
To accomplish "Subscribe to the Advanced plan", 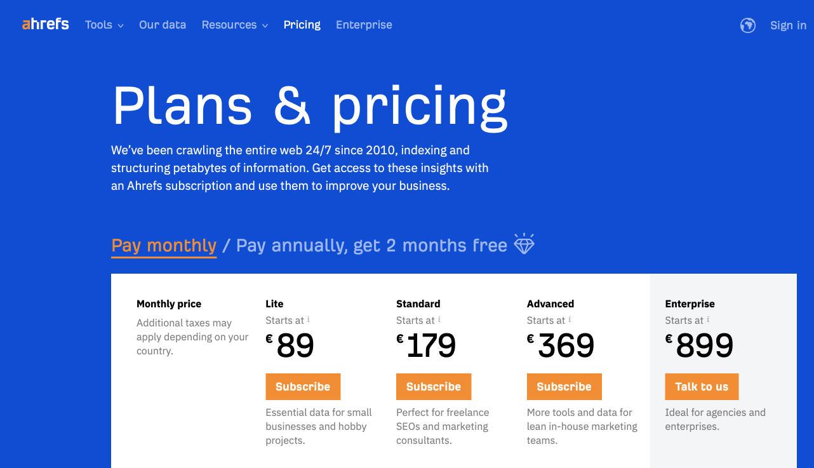I will (x=564, y=387).
